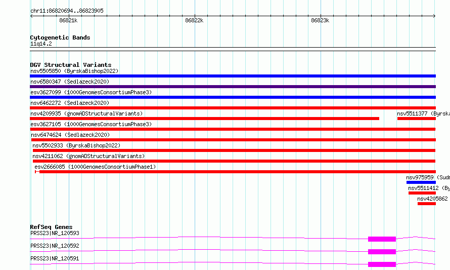Click the nsv5511412 variant label
Image resolution: width=450 pixels, height=270 pixels.
(429, 188)
